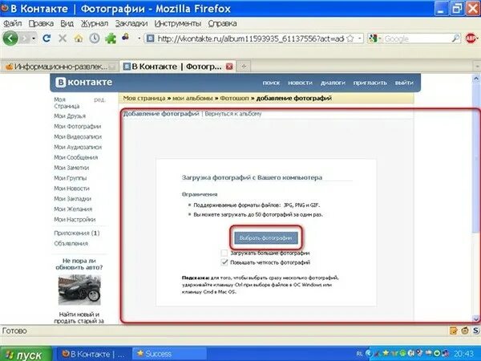Click the пуск Start button

(x=26, y=354)
